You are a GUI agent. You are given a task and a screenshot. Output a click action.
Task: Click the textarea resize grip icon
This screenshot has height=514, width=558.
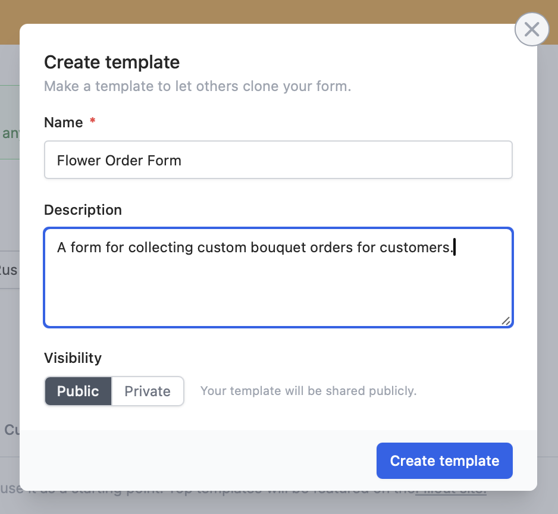(x=506, y=321)
